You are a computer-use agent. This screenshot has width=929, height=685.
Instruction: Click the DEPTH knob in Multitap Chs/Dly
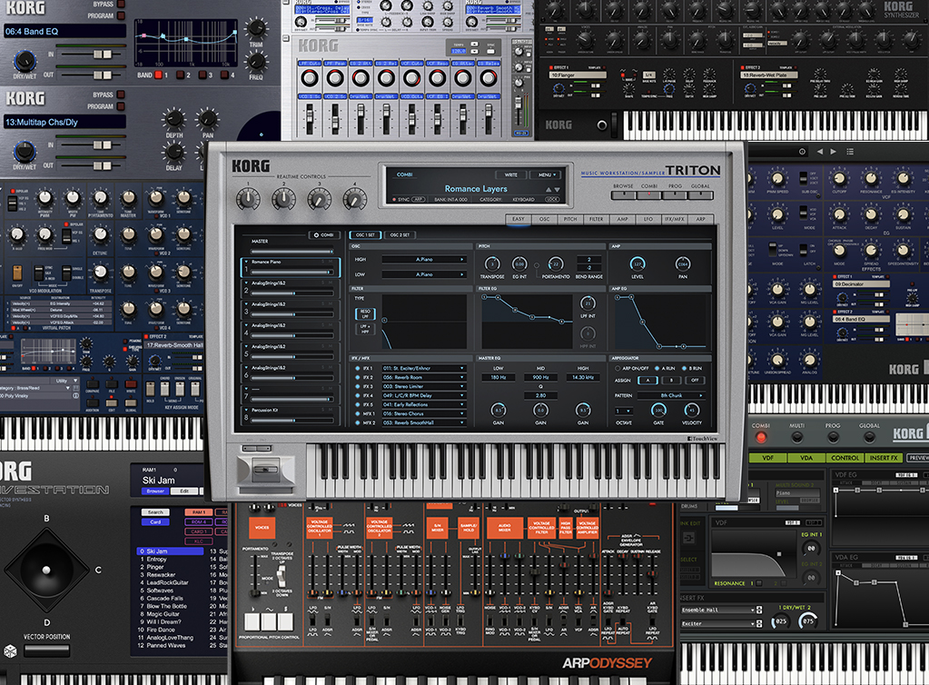(173, 118)
